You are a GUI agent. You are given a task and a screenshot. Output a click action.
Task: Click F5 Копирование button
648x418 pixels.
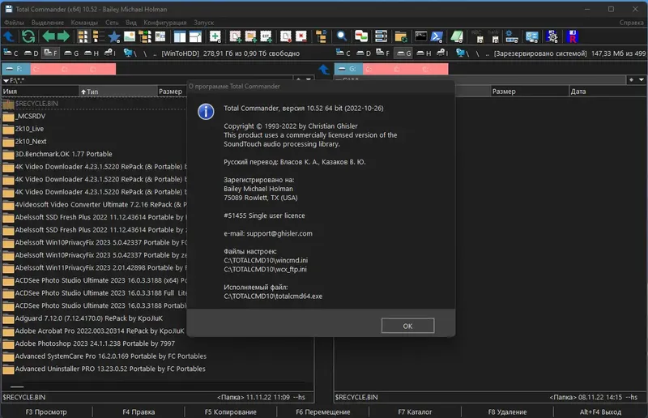point(230,412)
